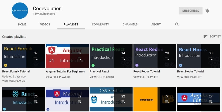Click playlist queue icon on React Hooks thumbnail
The width and height of the screenshot is (222, 112).
coord(211,58)
